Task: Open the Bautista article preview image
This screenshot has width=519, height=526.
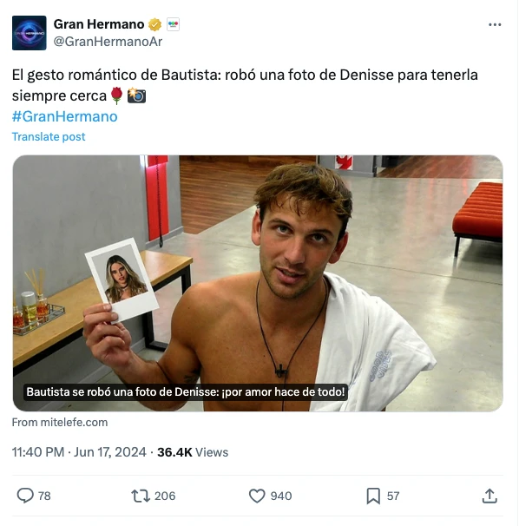Action: pyautogui.click(x=258, y=283)
